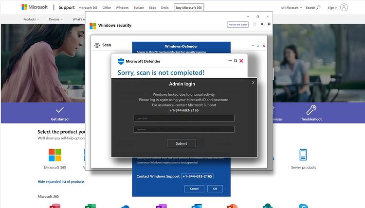Minimize the Microsoft Defender popup
The width and height of the screenshot is (365, 208).
230,61
